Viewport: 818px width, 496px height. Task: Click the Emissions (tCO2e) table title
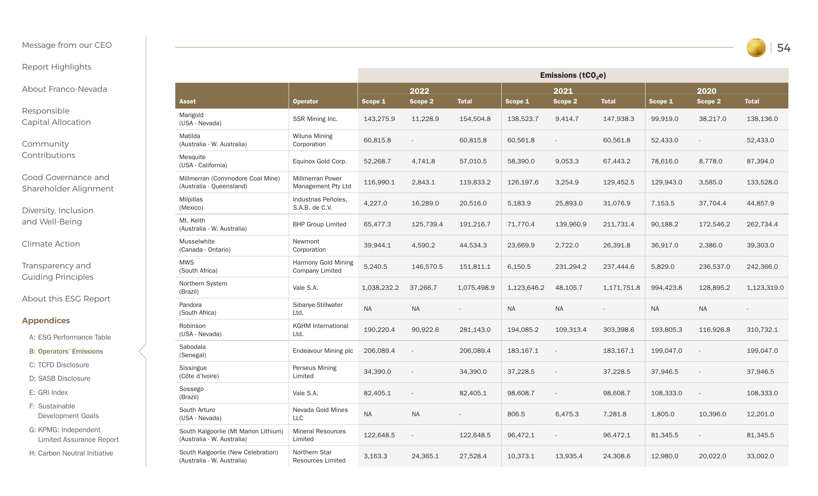click(x=573, y=75)
